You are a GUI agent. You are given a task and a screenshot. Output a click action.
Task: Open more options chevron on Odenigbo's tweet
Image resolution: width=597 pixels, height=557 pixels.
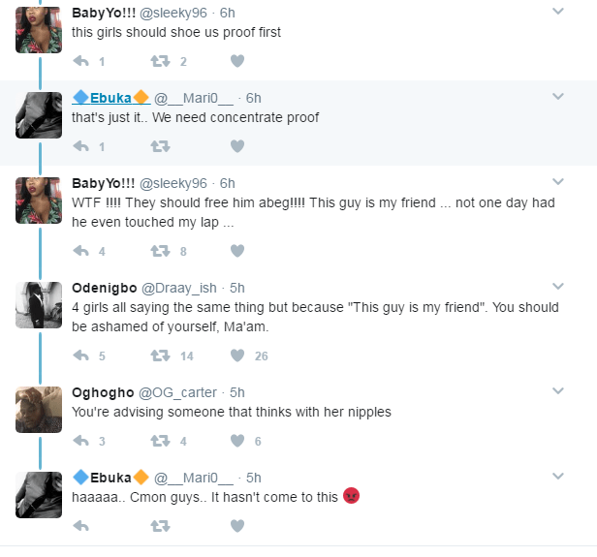[x=558, y=287]
